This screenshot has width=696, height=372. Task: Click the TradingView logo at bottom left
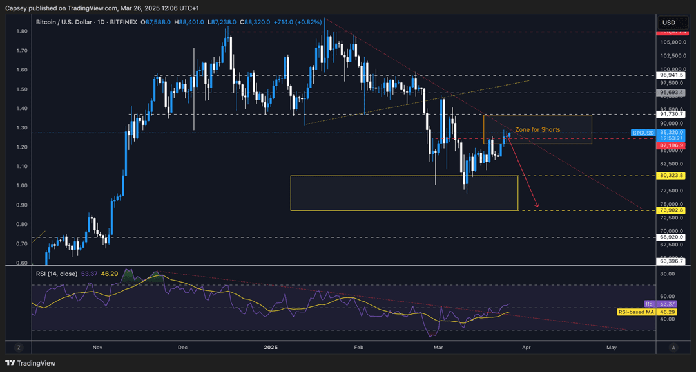click(31, 363)
